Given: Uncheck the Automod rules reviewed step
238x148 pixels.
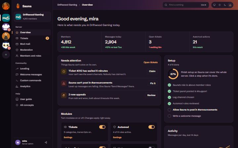Looking at the screenshot, I should pyautogui.click(x=169, y=103).
